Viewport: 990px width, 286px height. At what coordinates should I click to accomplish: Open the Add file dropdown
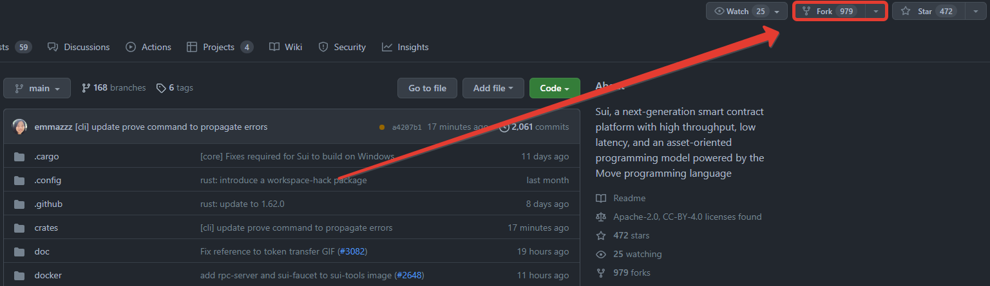click(493, 88)
